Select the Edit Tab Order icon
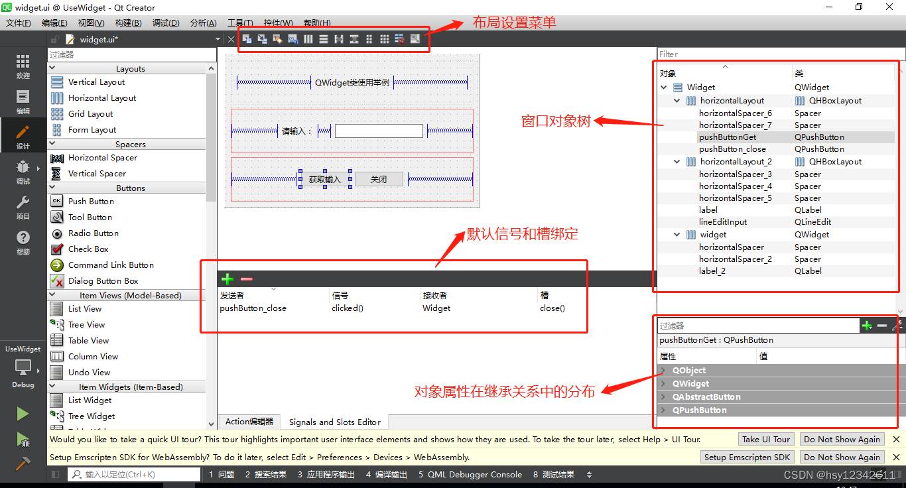Image resolution: width=906 pixels, height=488 pixels. (292, 39)
